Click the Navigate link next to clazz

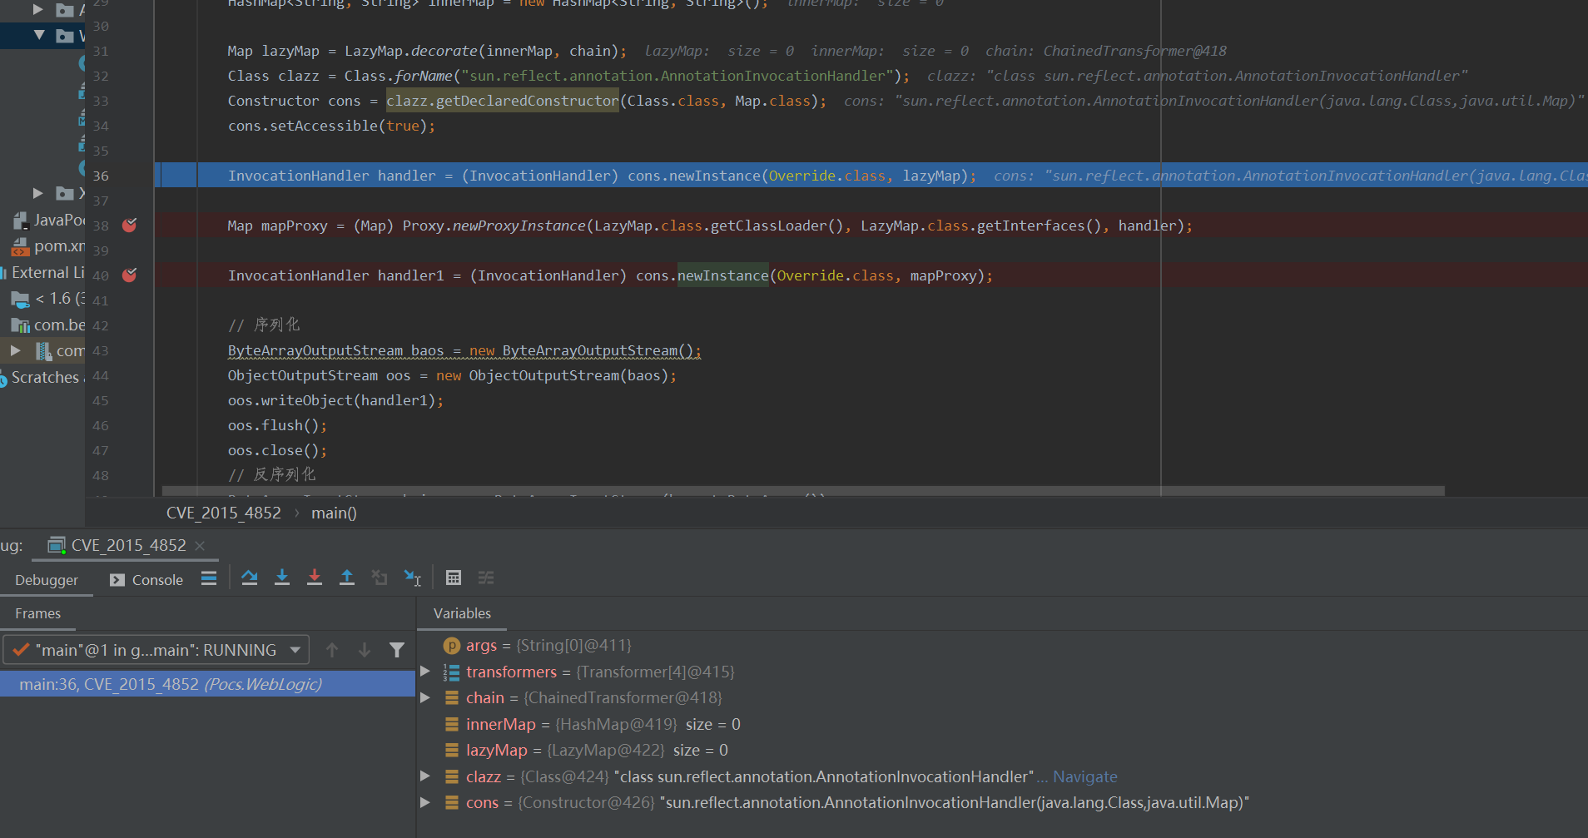click(1084, 776)
